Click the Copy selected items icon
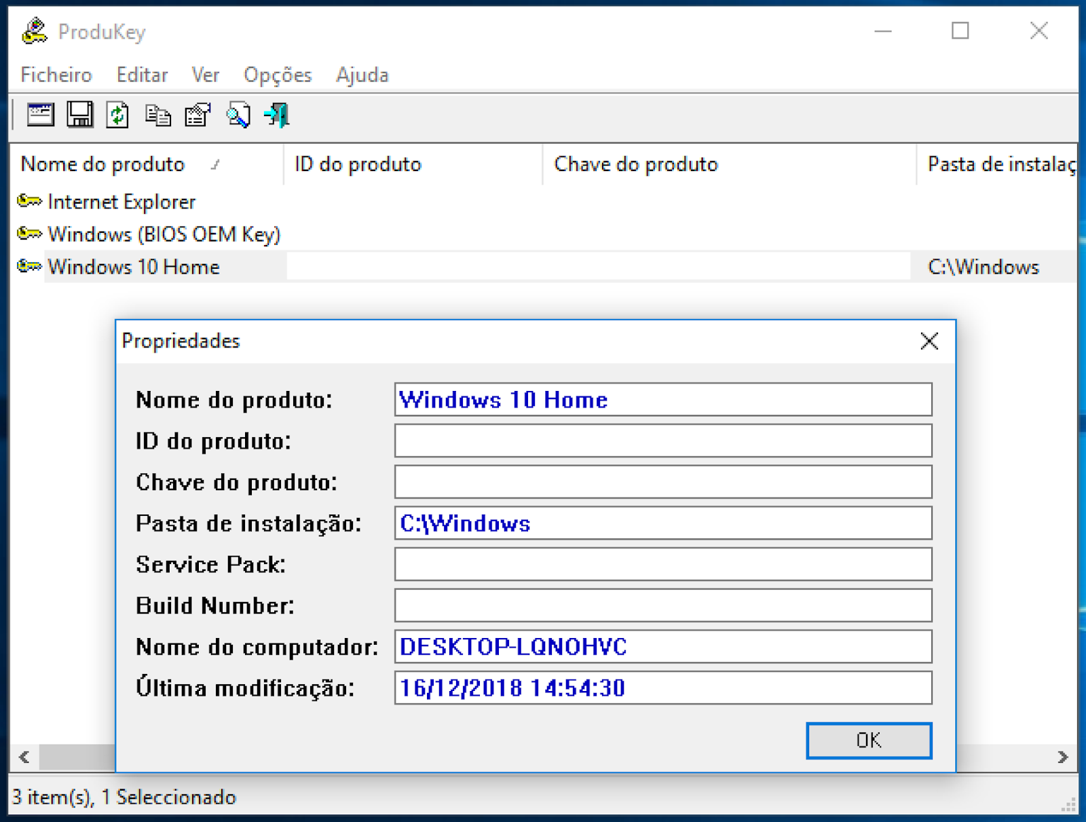 coord(157,115)
